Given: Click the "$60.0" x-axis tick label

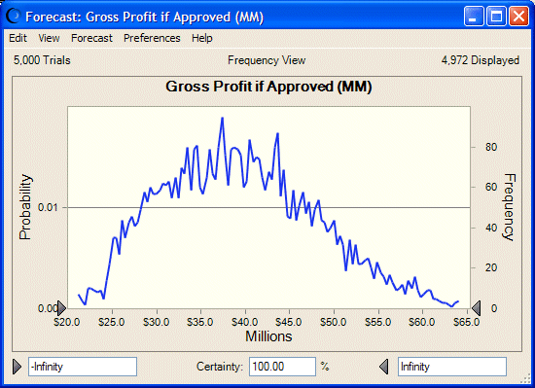Looking at the screenshot, I should [422, 322].
